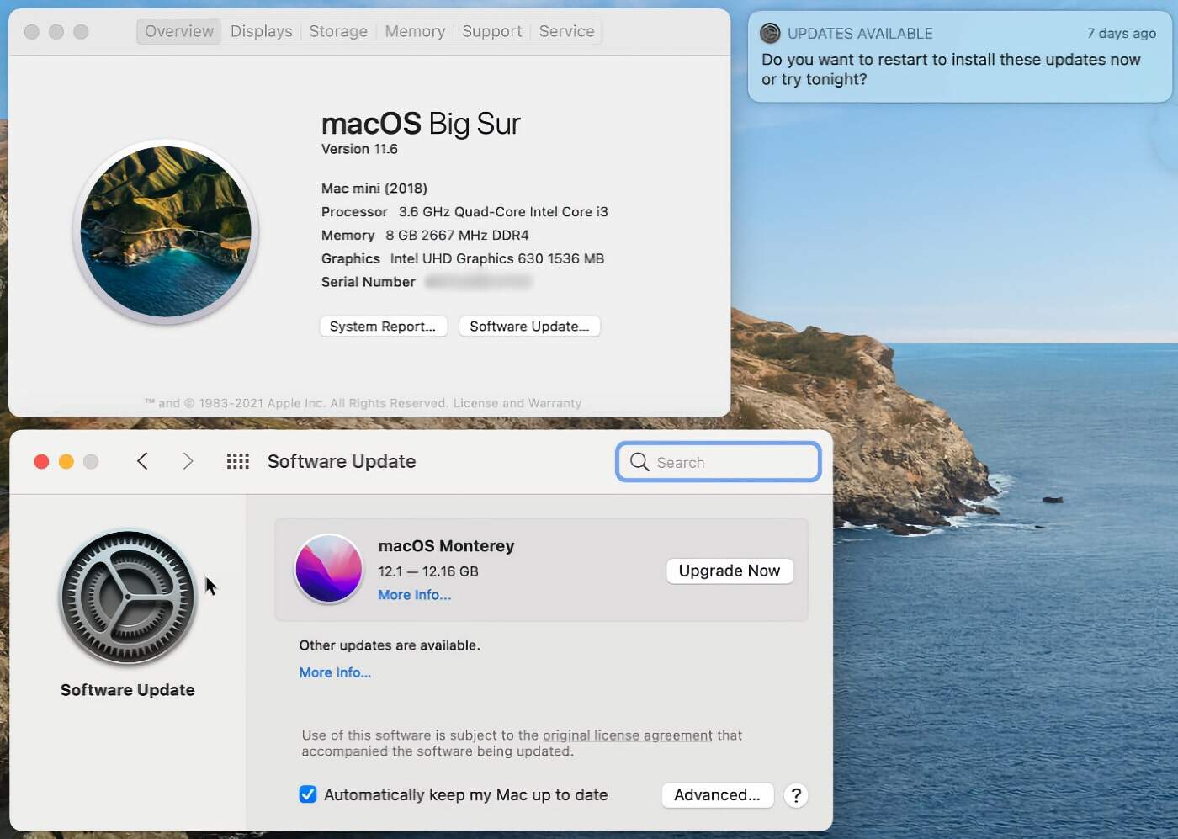Image resolution: width=1178 pixels, height=839 pixels.
Task: Switch to the Service tab
Action: 566,31
